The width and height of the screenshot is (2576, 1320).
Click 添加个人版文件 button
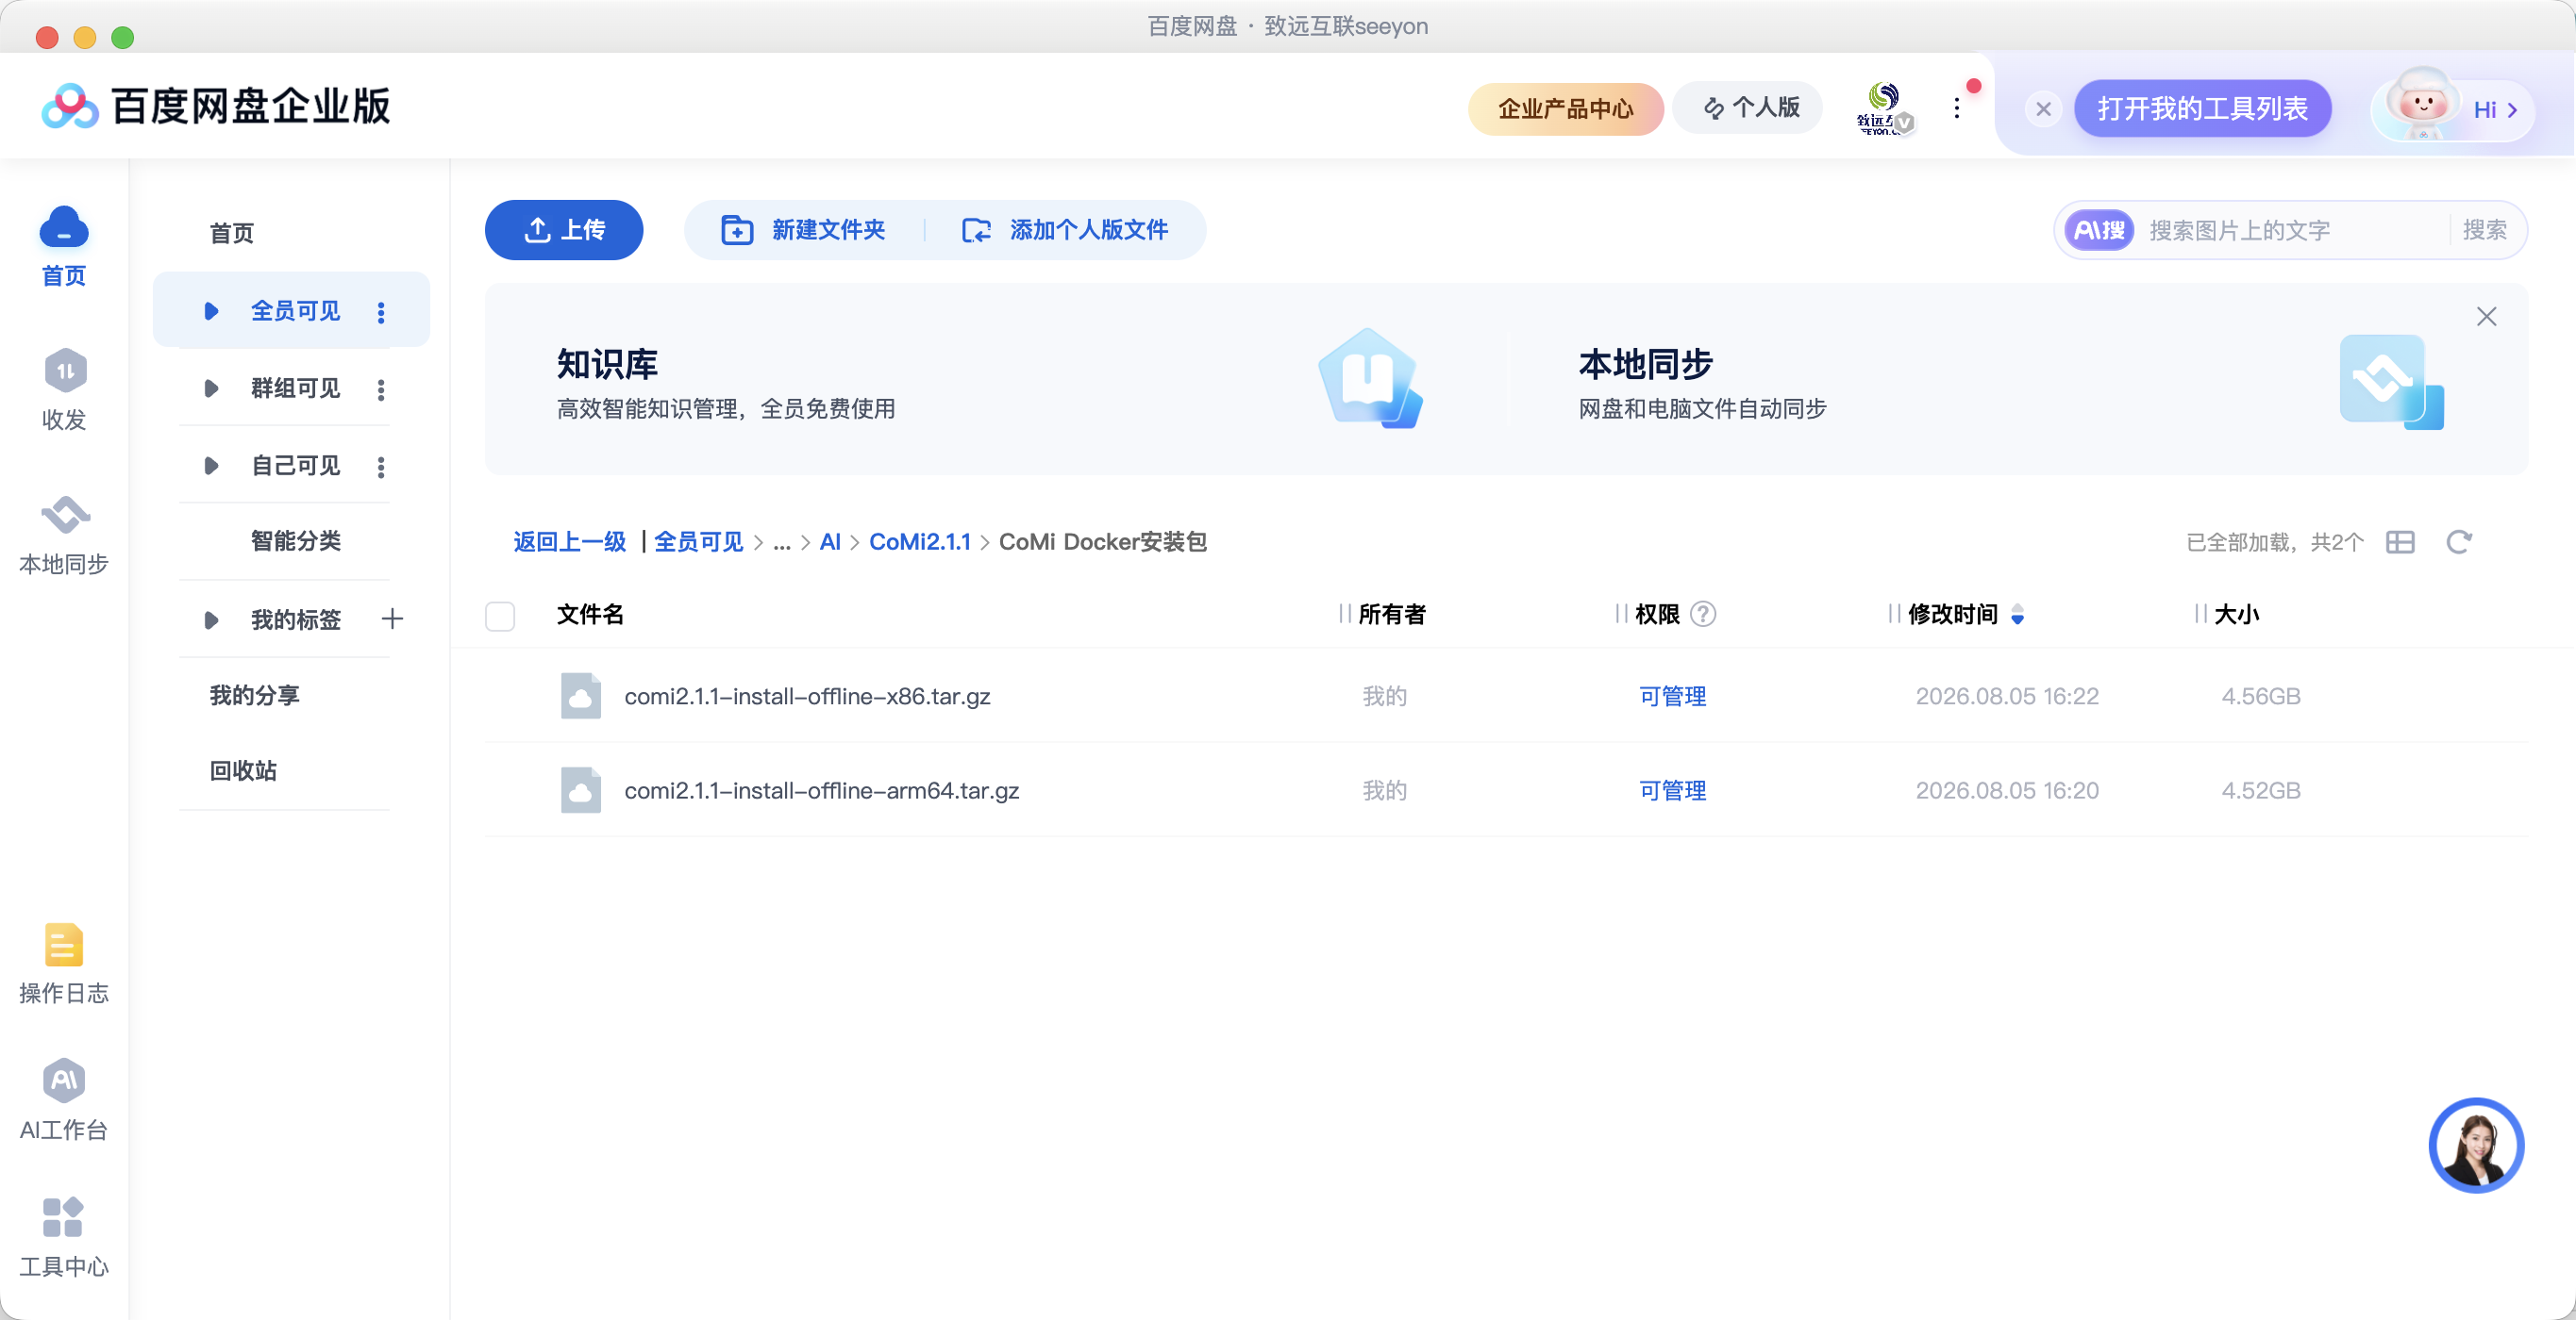(1065, 230)
